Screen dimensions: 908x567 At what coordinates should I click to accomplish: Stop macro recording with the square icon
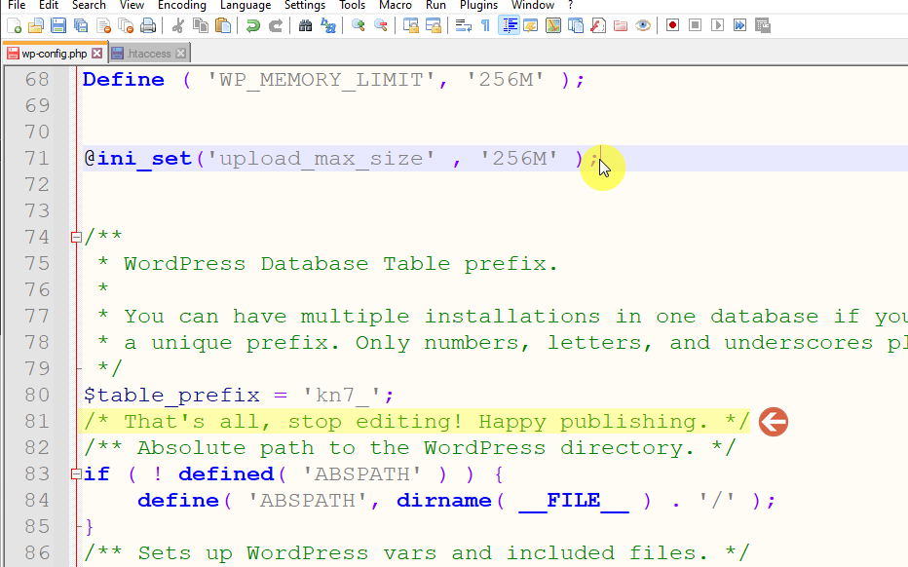point(695,25)
